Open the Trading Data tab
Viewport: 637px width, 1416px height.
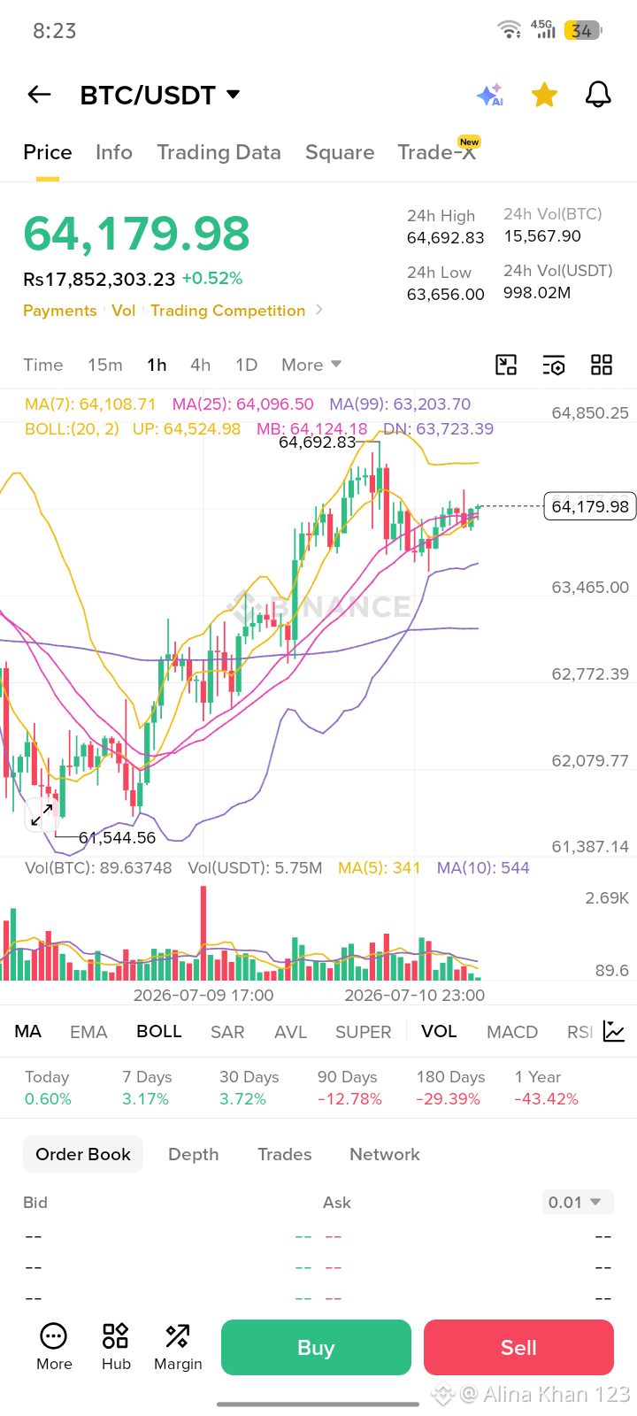point(219,152)
